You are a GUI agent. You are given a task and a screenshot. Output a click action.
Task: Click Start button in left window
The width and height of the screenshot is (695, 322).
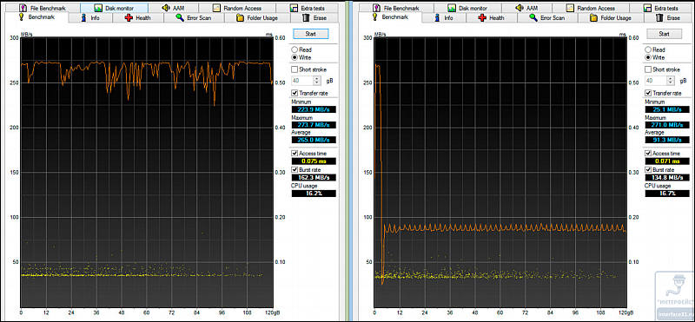311,34
